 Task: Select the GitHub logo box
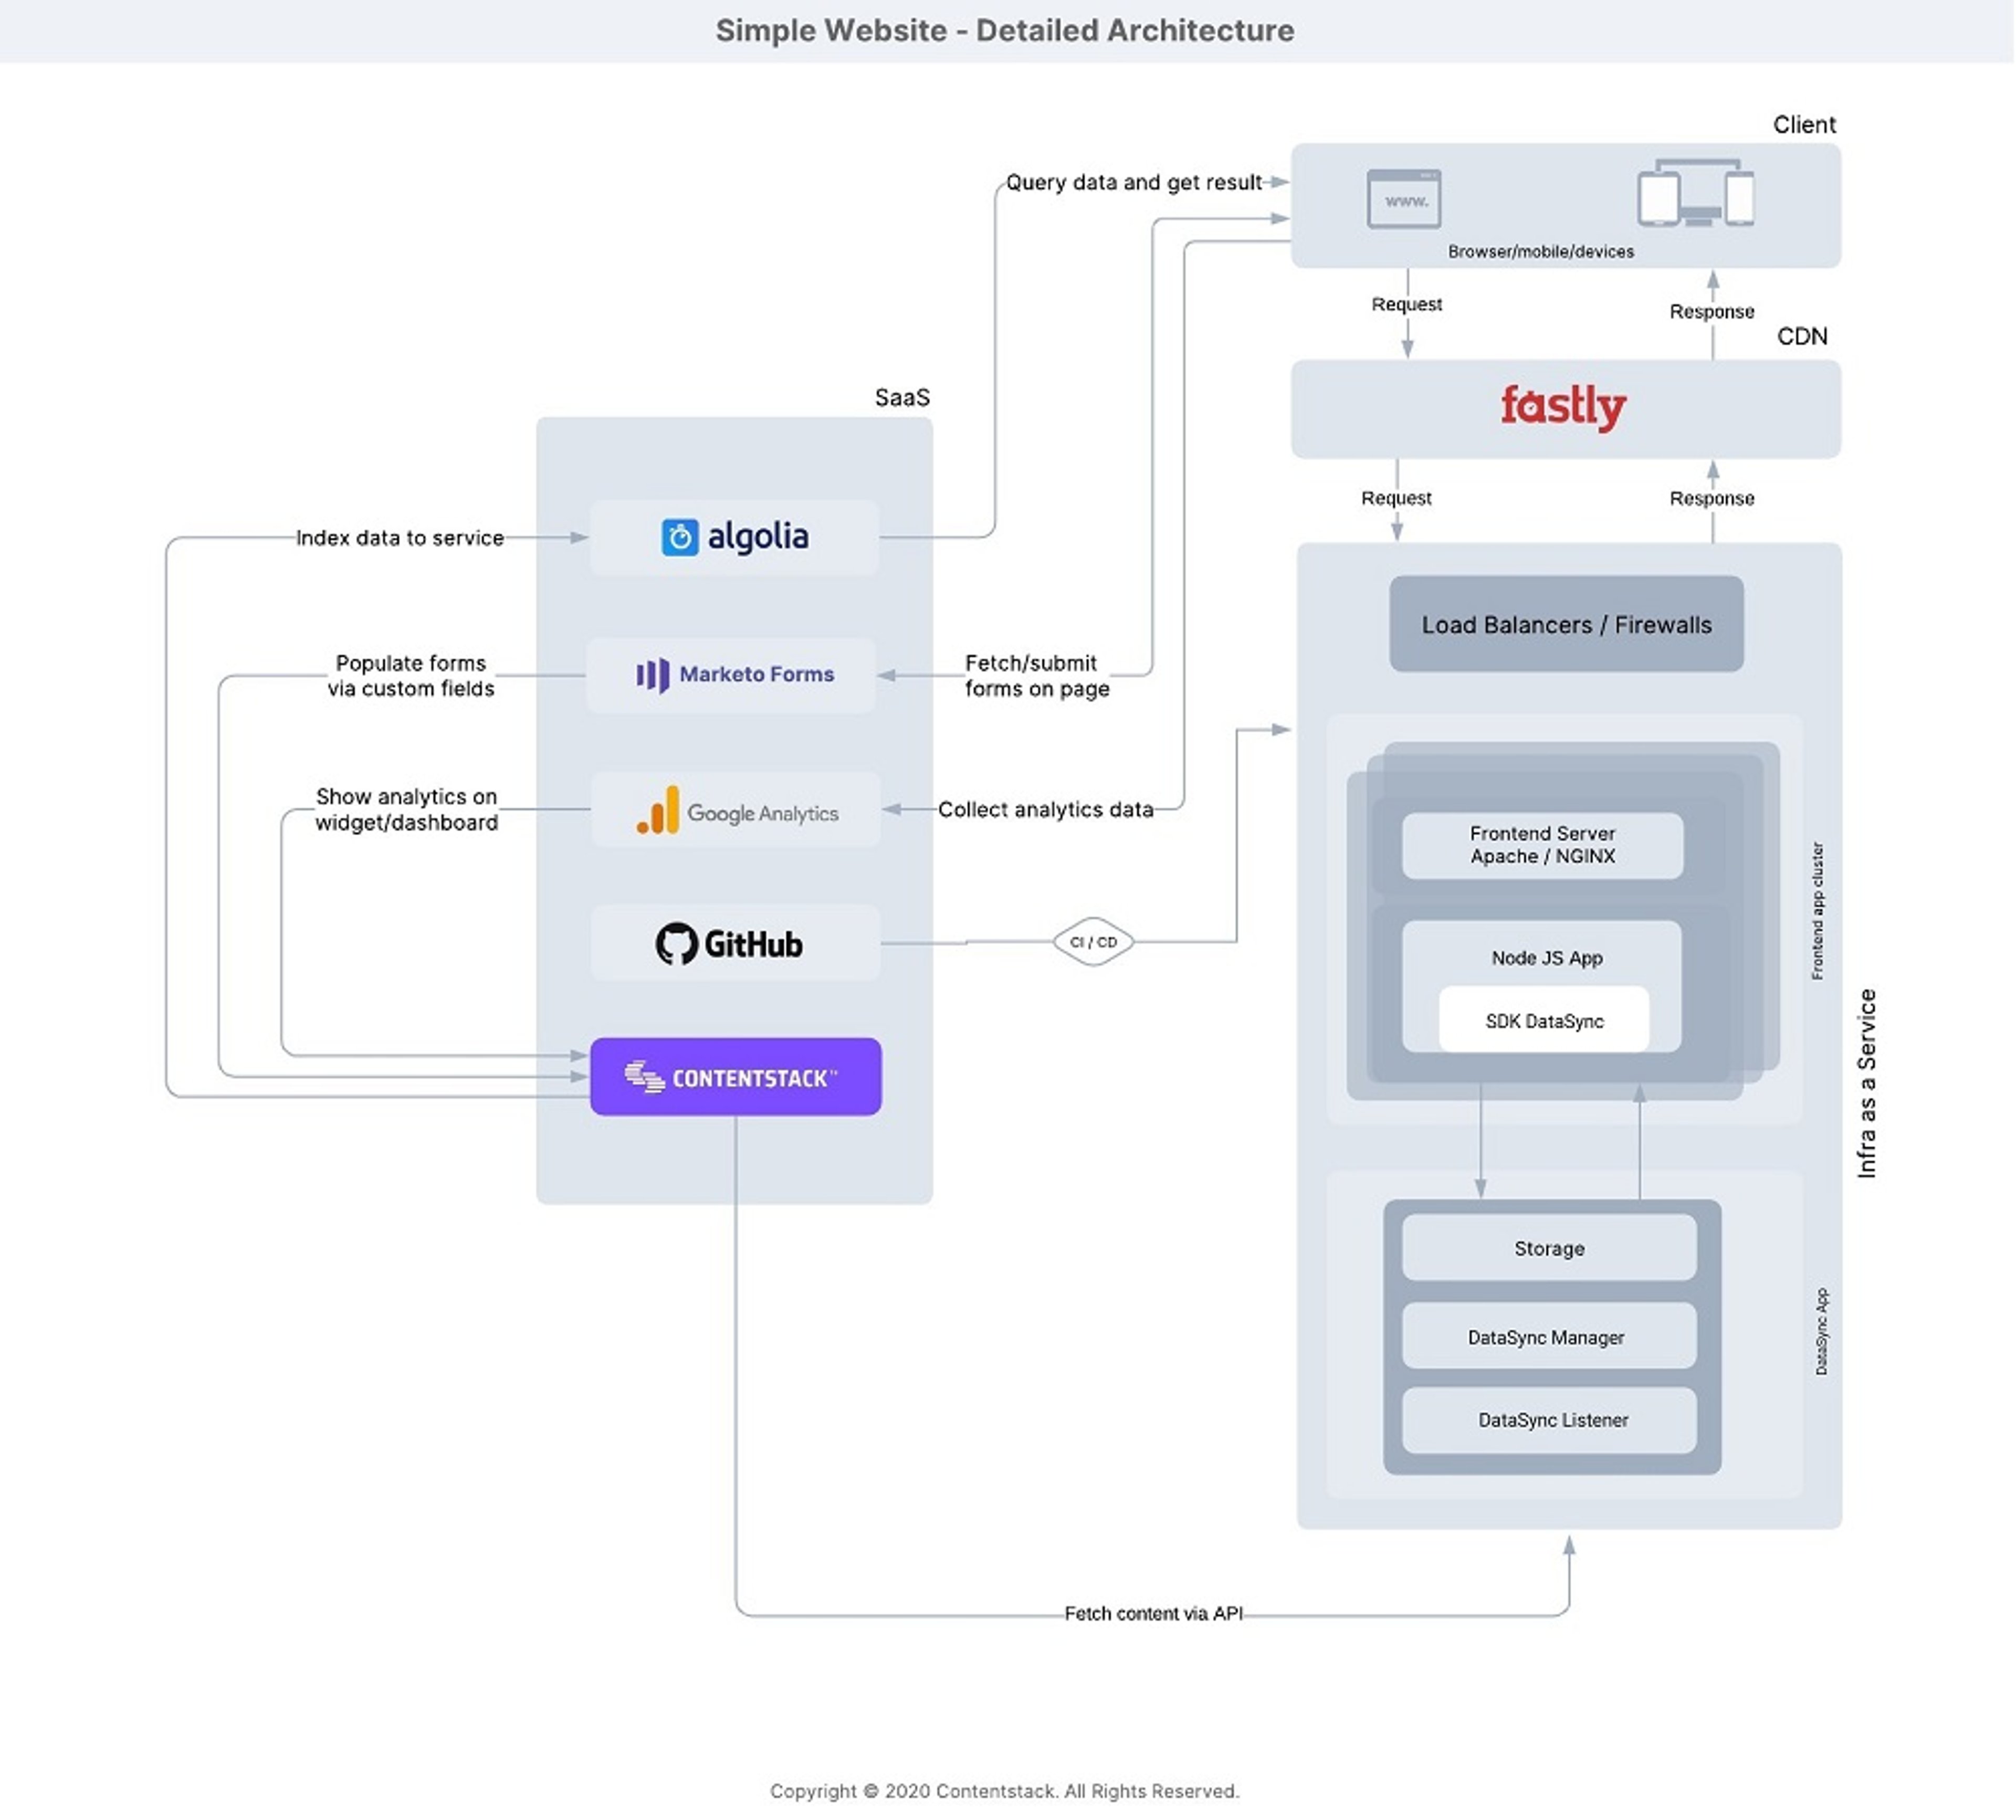(736, 943)
